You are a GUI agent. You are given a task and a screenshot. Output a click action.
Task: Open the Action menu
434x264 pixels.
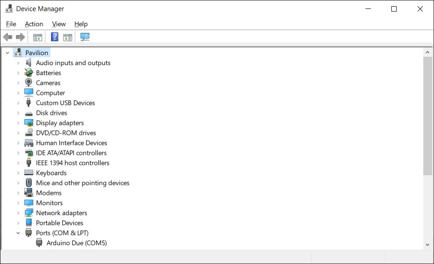coord(34,24)
